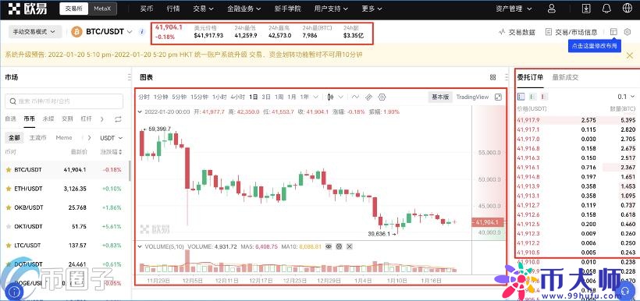640x301 pixels.
Task: Show asks-only order book view icon
Action: pos(544,97)
